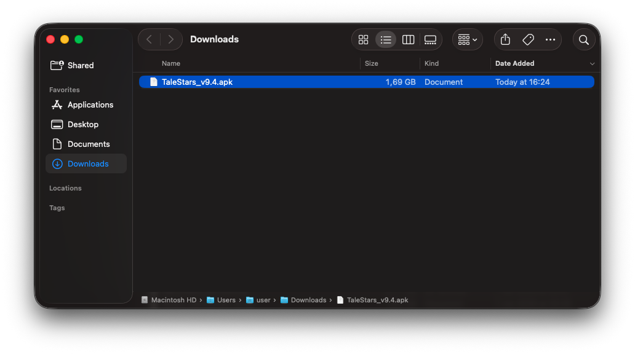Click the Downloads arrow sidebar icon

coord(57,164)
